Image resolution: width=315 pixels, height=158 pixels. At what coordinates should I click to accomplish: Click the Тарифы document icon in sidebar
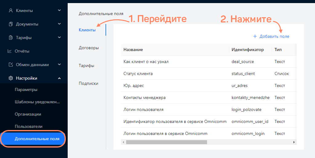[11, 38]
